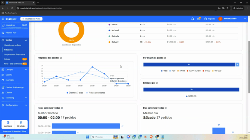Click the Cardápio sidebar icon
250x140 pixels.
click(3, 70)
